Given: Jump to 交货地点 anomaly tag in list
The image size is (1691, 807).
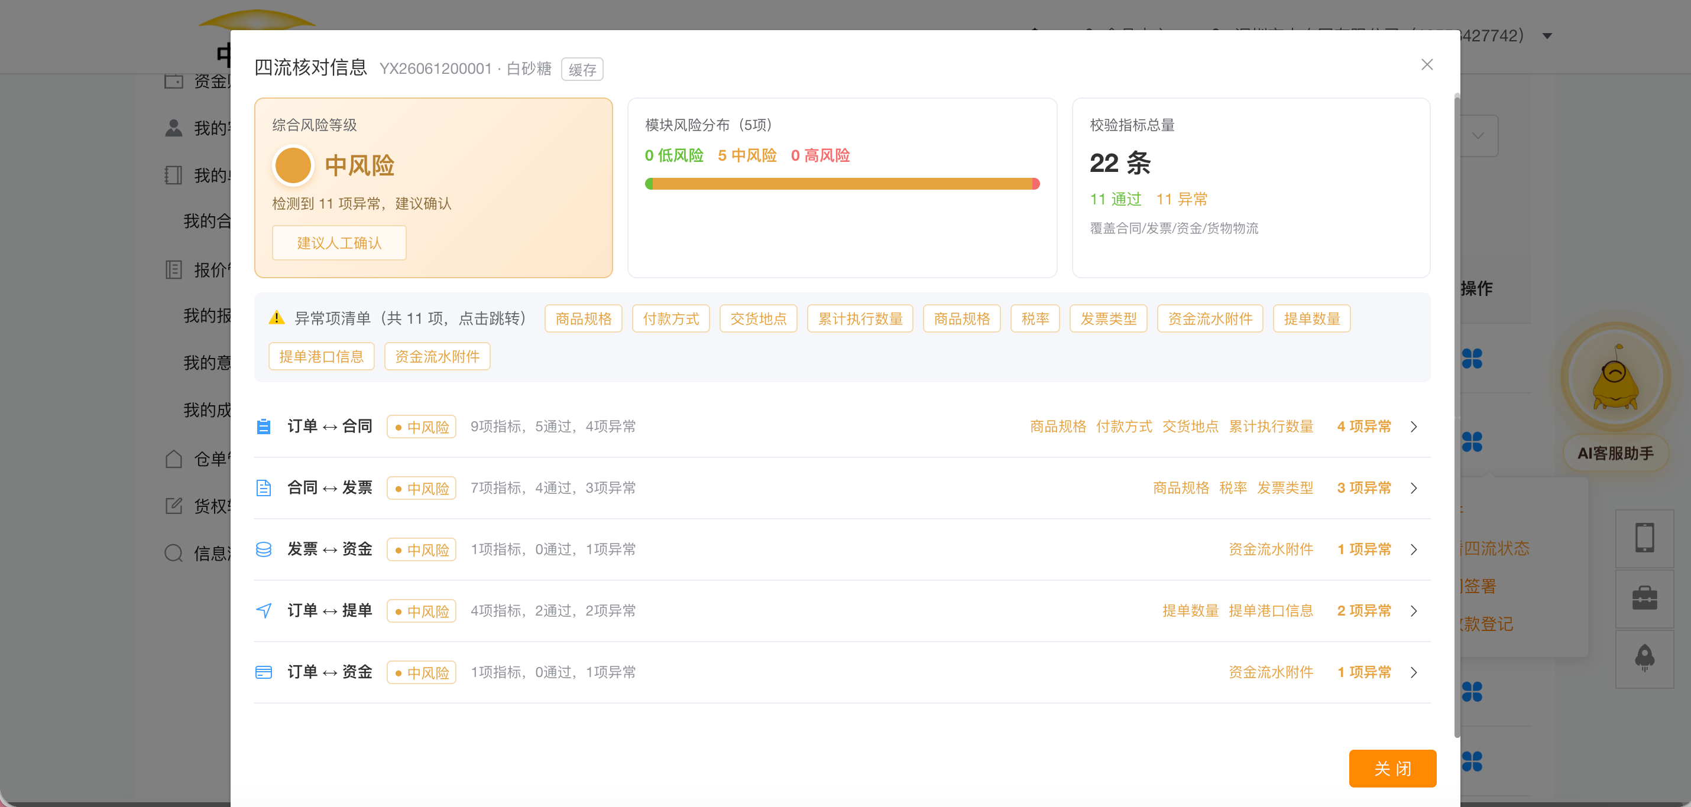Looking at the screenshot, I should click(758, 319).
